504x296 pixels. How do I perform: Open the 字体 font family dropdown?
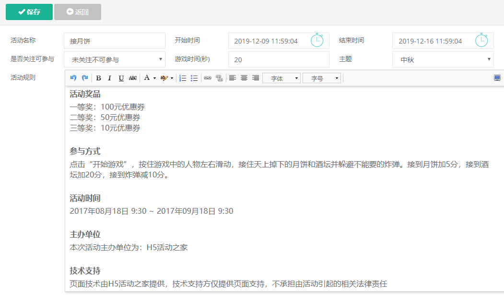(281, 78)
